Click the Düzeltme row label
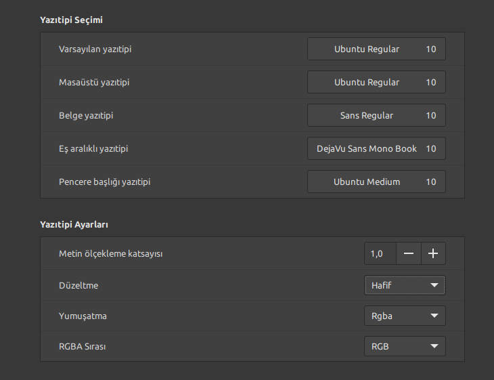 tap(78, 286)
